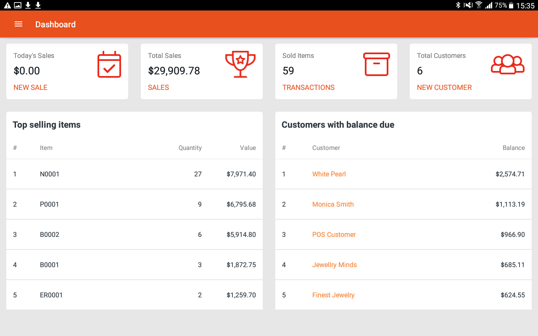Open customer Monica Smith
The height and width of the screenshot is (336, 538).
(333, 204)
